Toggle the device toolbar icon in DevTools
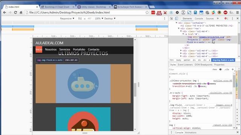Screen dimensions: 241x135 click(177, 18)
